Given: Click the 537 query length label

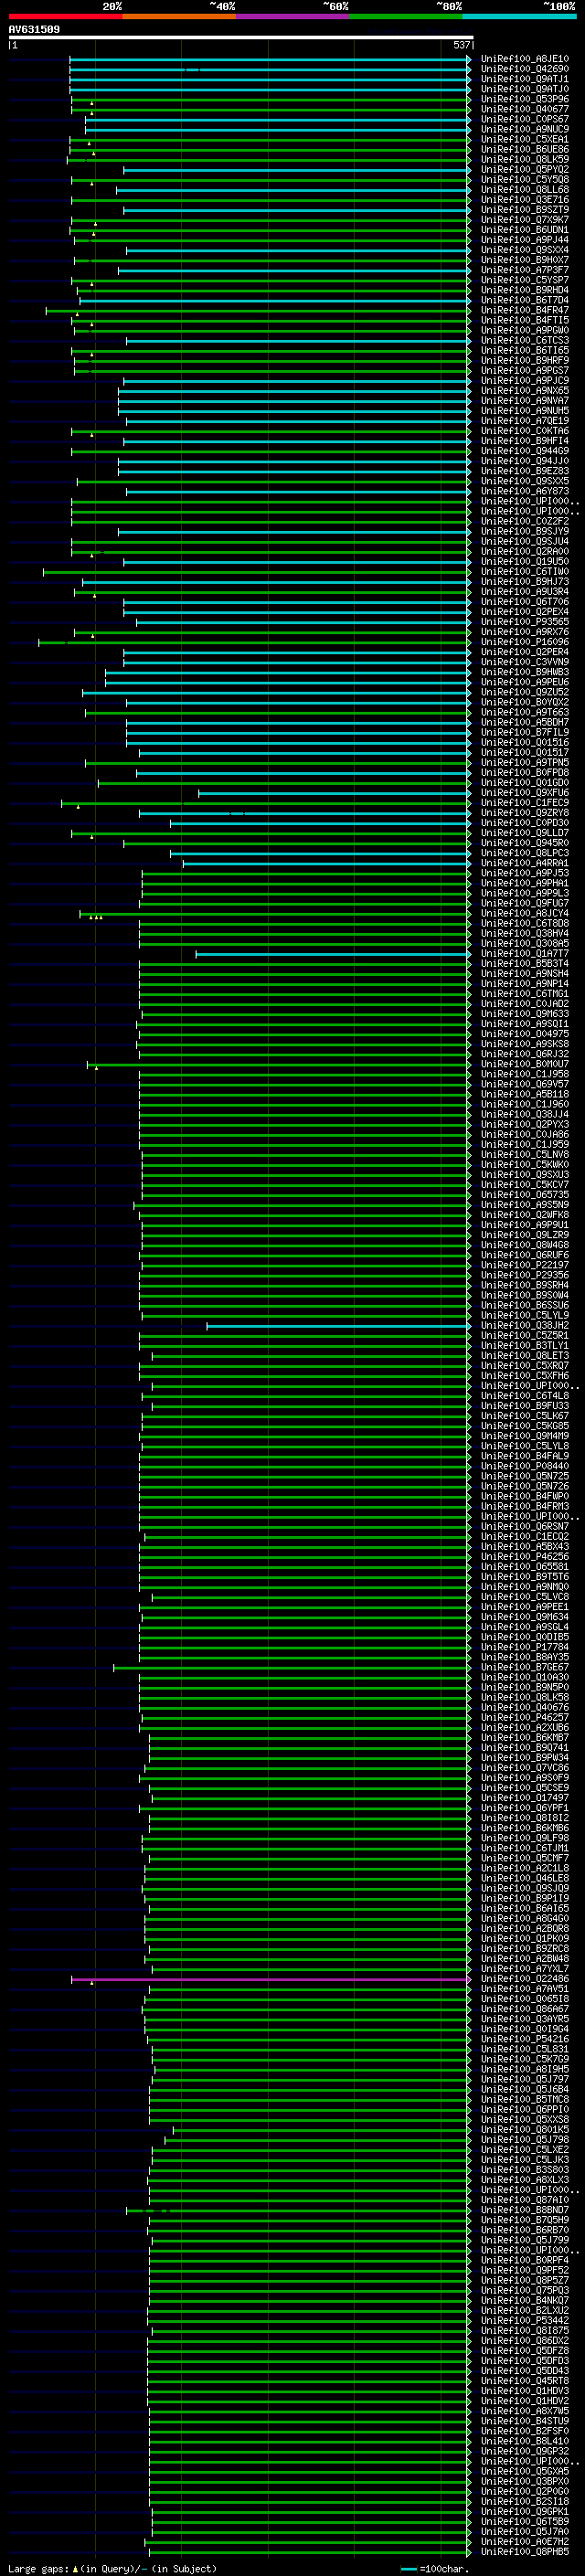Looking at the screenshot, I should tap(461, 45).
